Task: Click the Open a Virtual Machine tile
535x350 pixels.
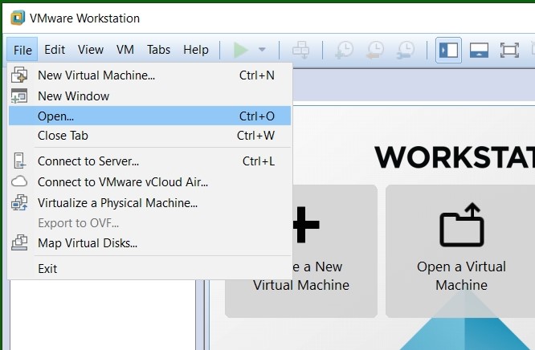Action: (461, 250)
